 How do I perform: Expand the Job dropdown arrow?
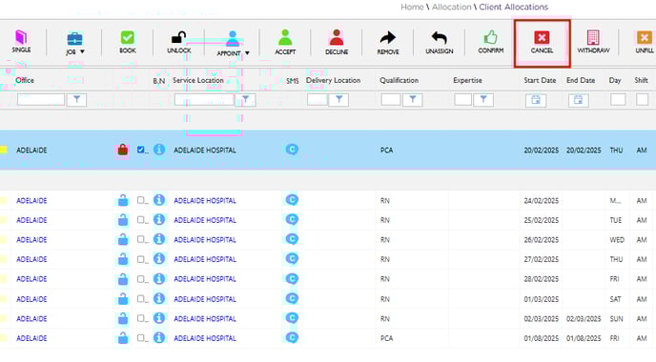[x=82, y=51]
